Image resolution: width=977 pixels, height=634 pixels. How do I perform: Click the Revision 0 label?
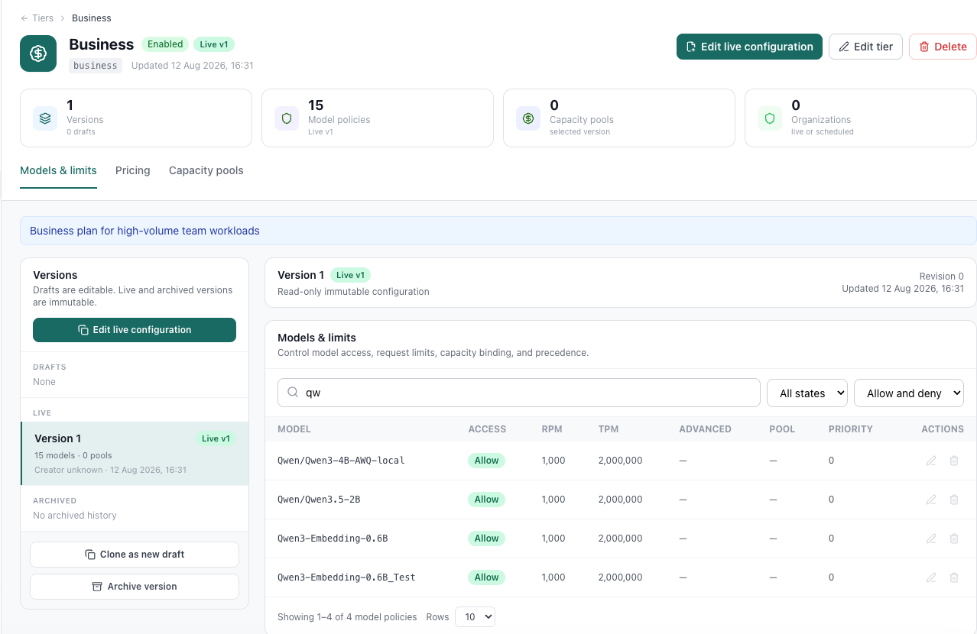pyautogui.click(x=941, y=277)
